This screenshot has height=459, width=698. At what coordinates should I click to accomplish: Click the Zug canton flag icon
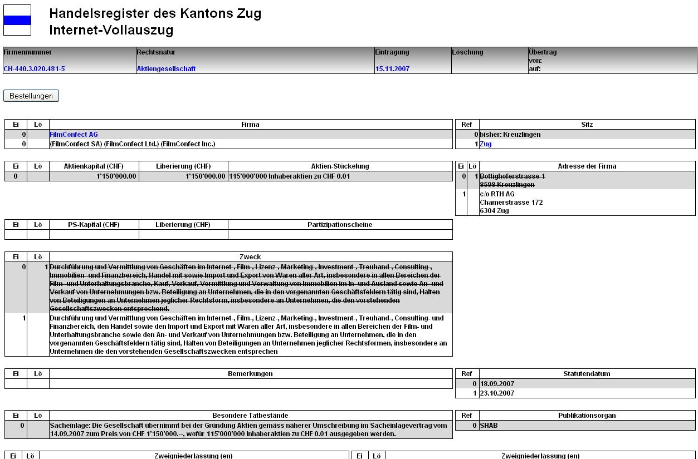click(17, 21)
